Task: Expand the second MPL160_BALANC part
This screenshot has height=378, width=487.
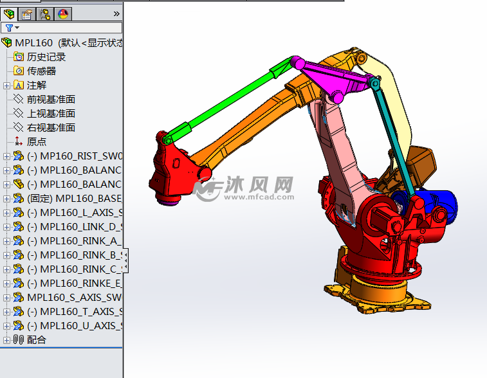Action: 6,184
